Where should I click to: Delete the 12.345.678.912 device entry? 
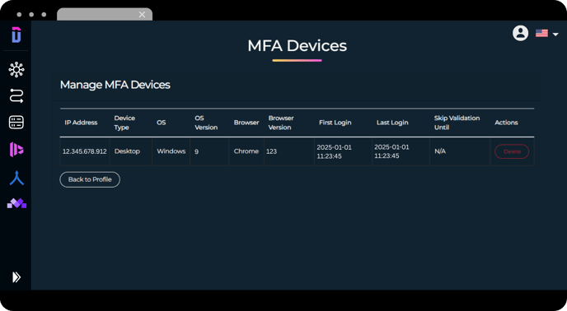tap(512, 151)
